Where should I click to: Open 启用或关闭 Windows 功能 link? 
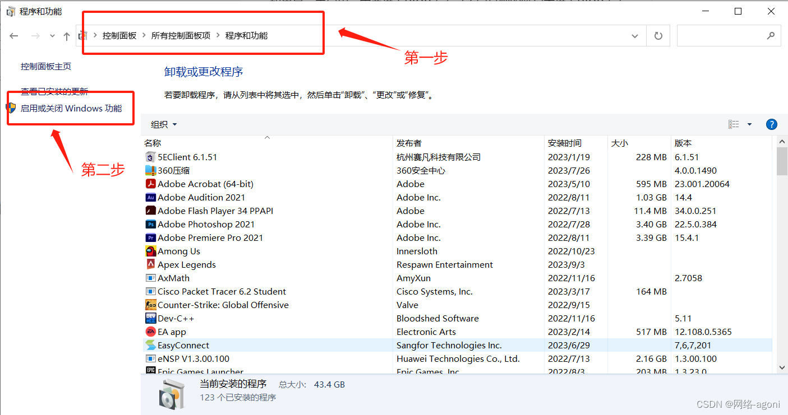tap(71, 108)
